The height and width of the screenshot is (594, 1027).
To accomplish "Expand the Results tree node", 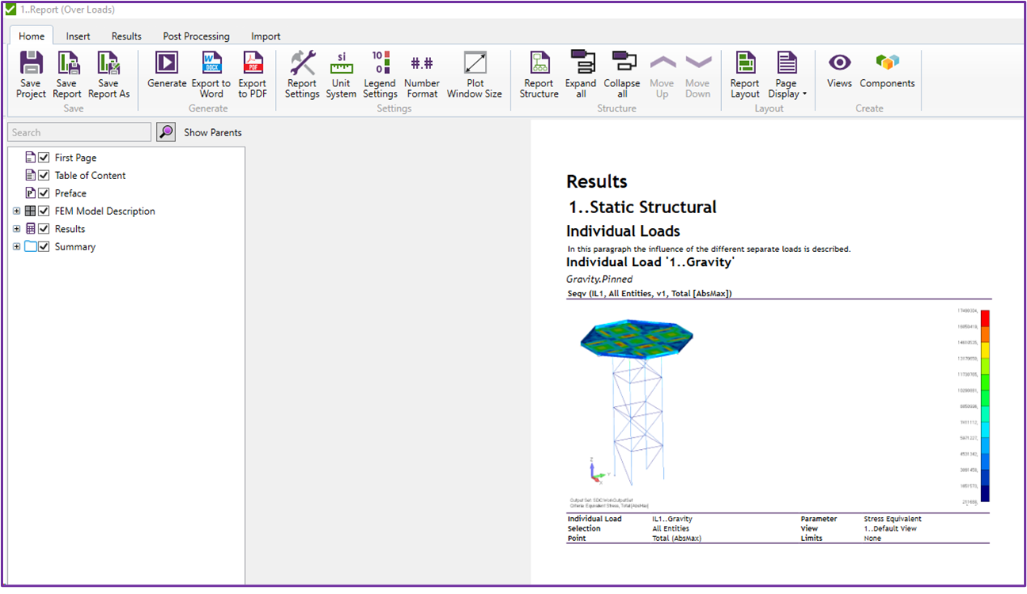I will (x=17, y=229).
